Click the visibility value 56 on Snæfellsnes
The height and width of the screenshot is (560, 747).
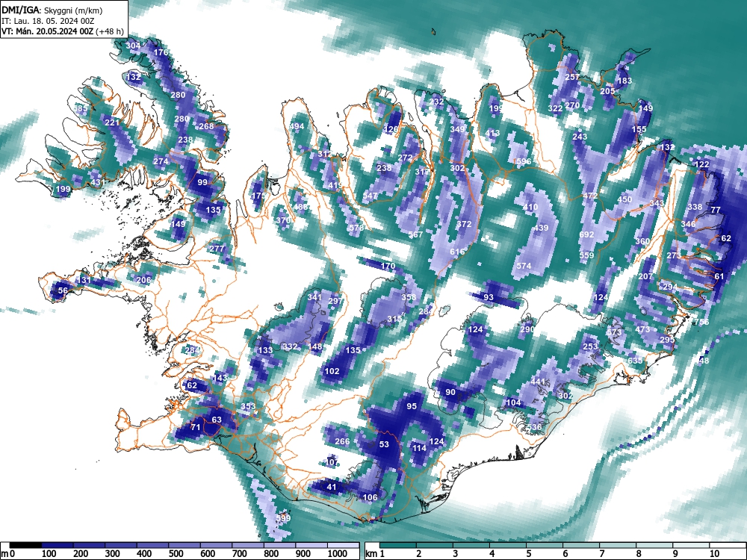(63, 290)
